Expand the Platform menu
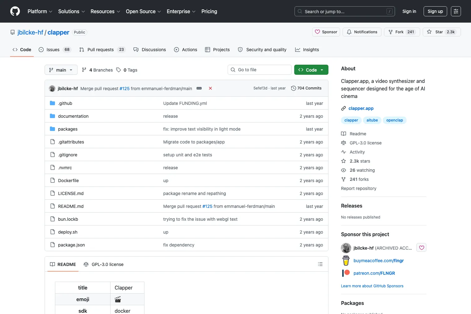The height and width of the screenshot is (314, 471). [40, 11]
